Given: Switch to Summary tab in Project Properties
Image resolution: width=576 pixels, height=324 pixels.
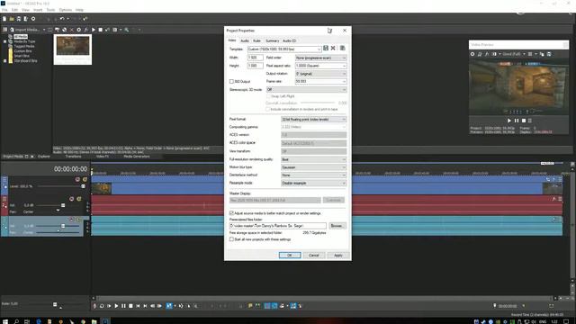Looking at the screenshot, I should click(x=272, y=40).
